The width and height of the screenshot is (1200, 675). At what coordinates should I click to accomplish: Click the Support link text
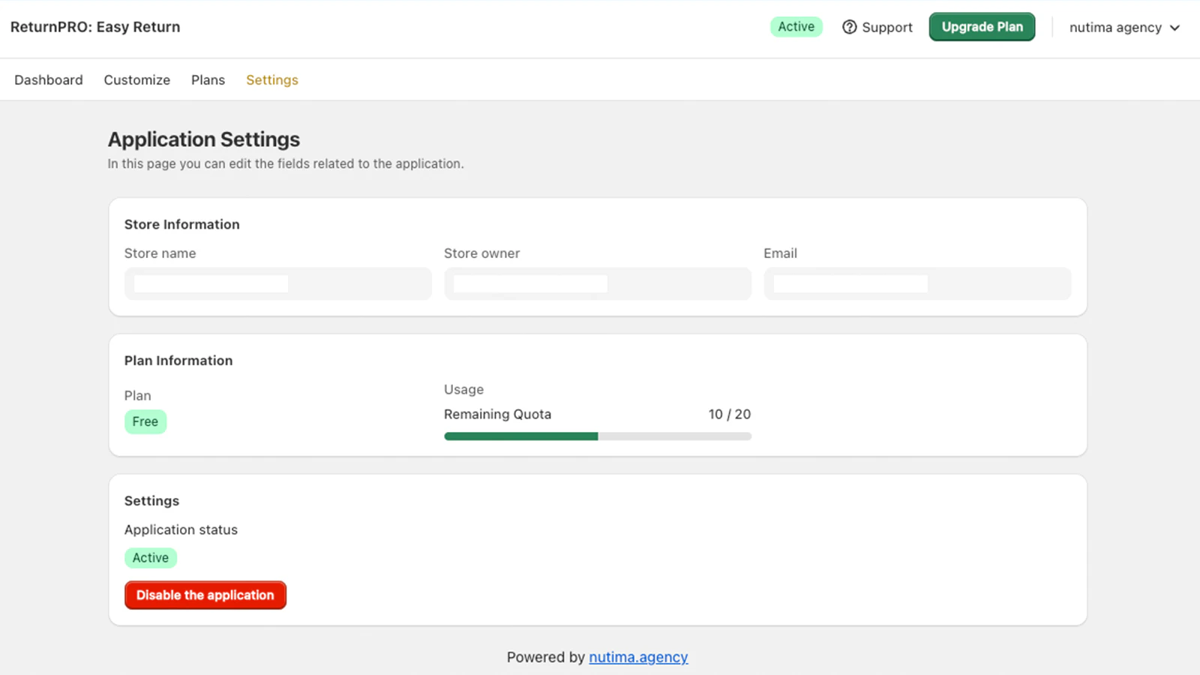click(x=887, y=27)
